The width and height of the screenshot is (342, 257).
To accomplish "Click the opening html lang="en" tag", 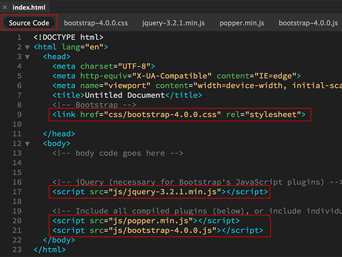I will (71, 47).
